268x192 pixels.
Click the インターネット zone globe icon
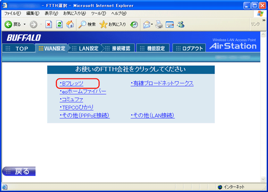click(220, 187)
